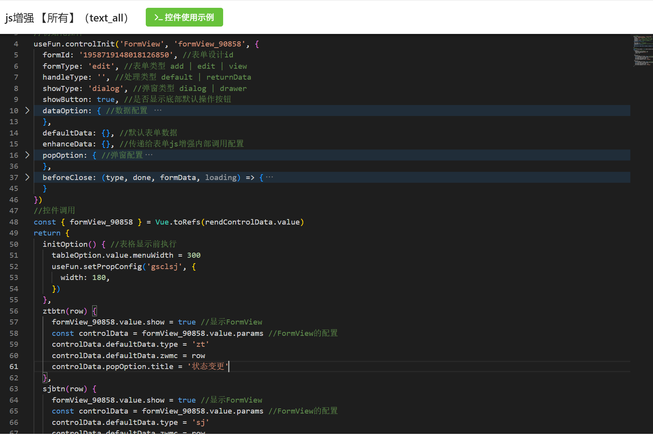Click showType value 'dialog'
Screen dimensions: 653x444
point(106,89)
